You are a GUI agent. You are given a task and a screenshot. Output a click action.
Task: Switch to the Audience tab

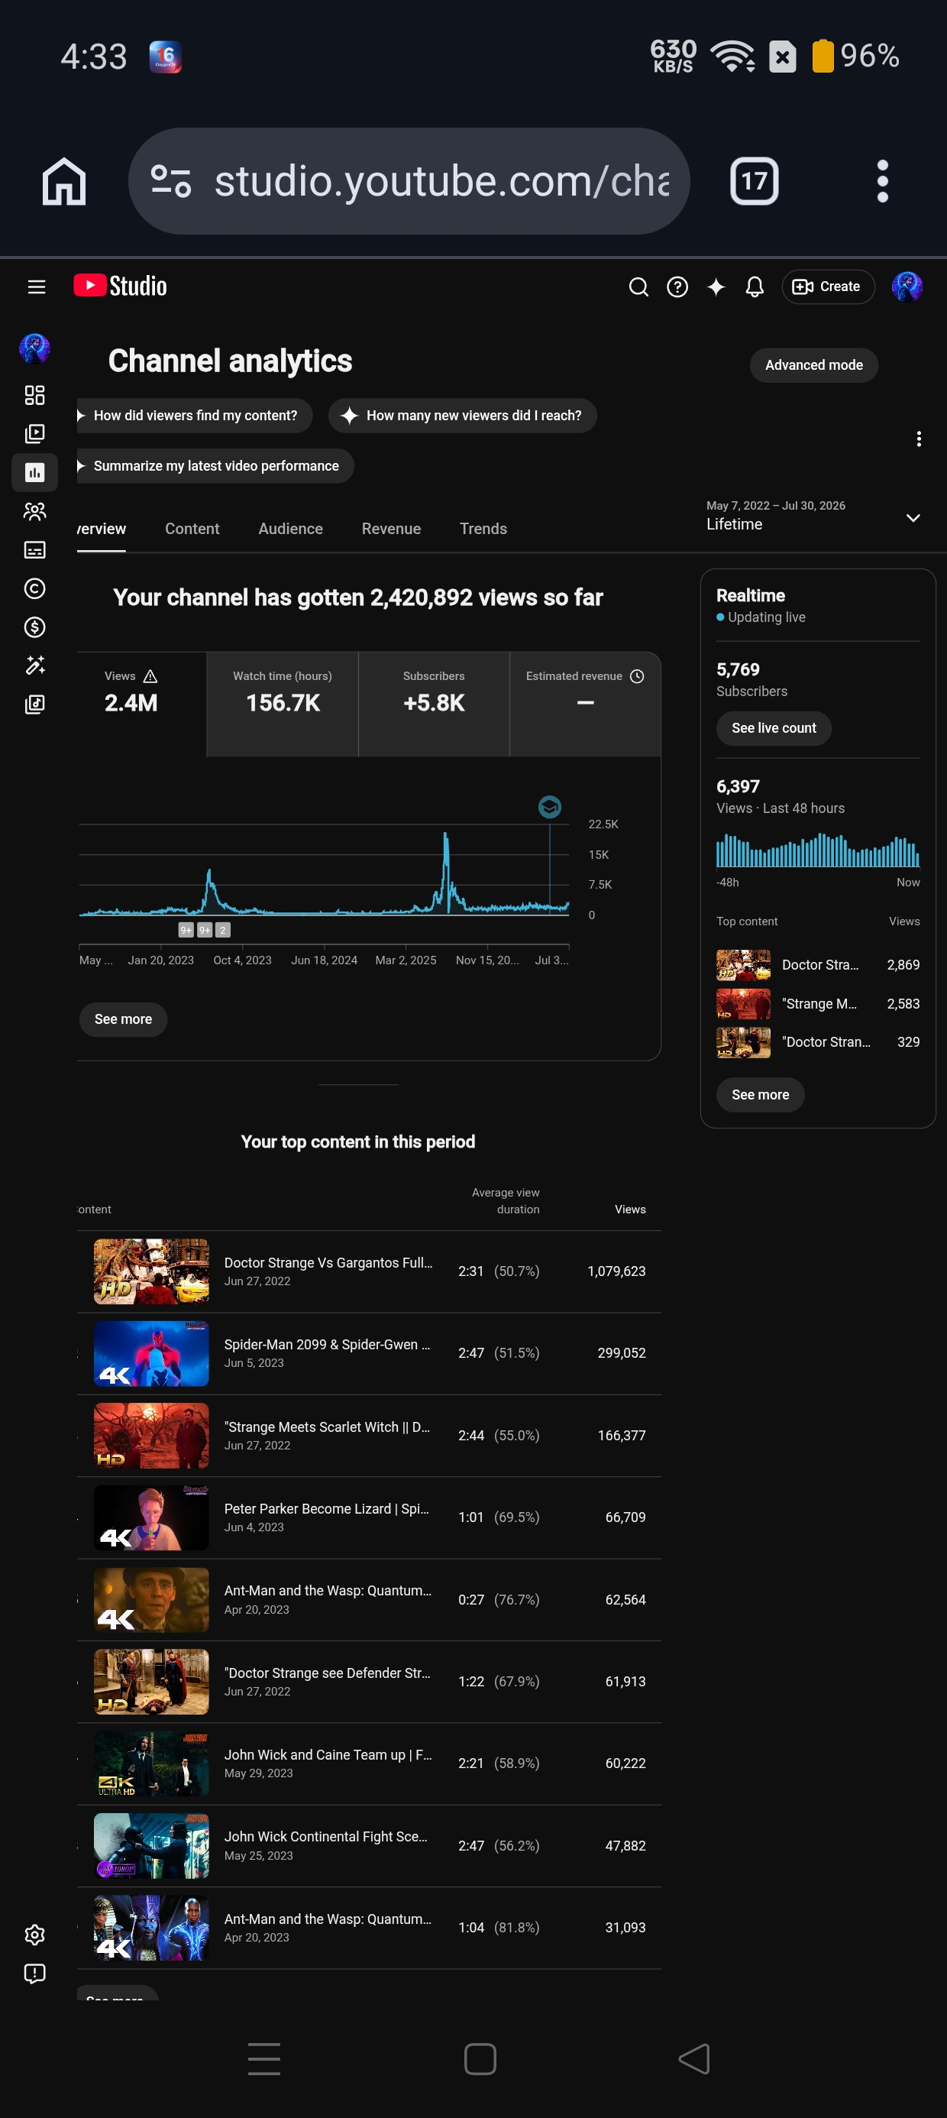(x=290, y=529)
